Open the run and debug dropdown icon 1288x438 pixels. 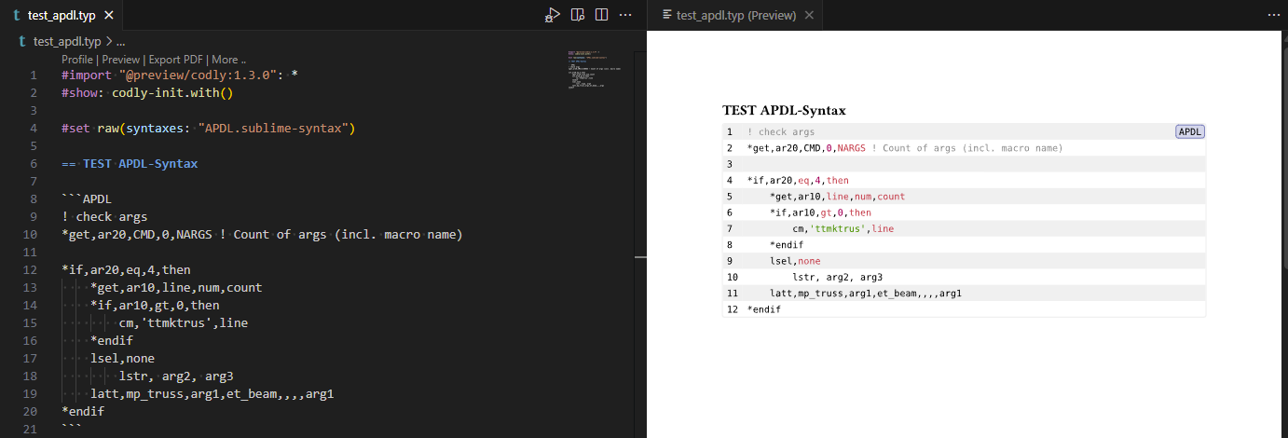(x=554, y=15)
